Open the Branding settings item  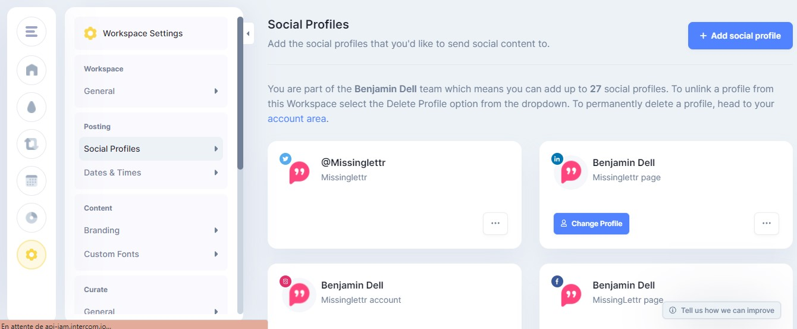point(151,230)
